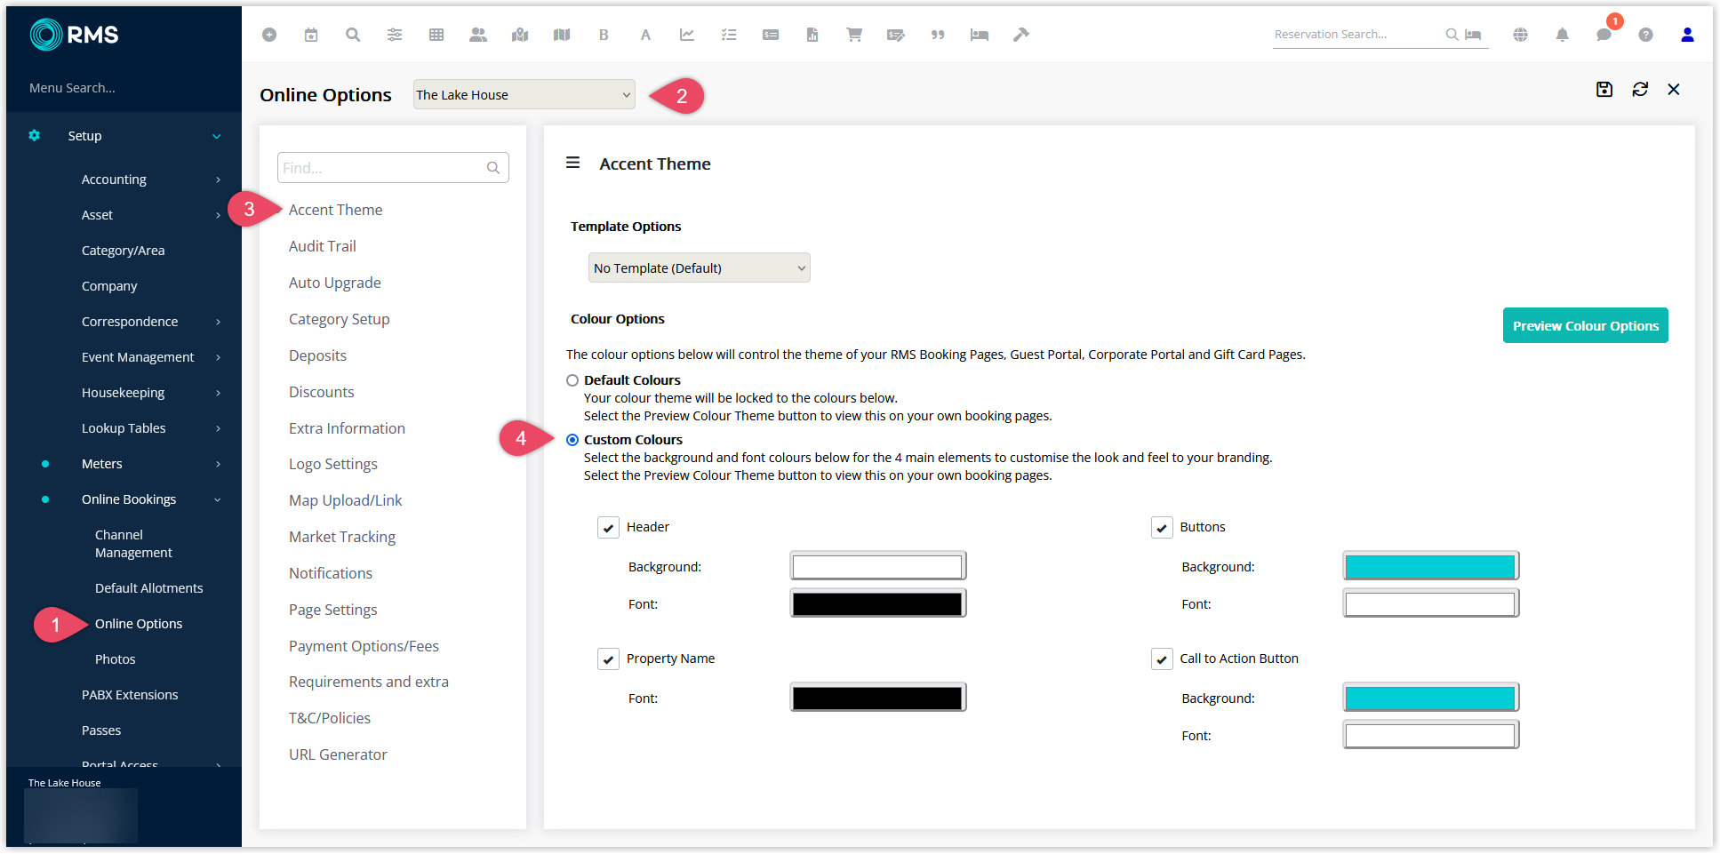This screenshot has width=1720, height=854.
Task: Click the magnifier search icon in toolbar
Action: coord(353,35)
